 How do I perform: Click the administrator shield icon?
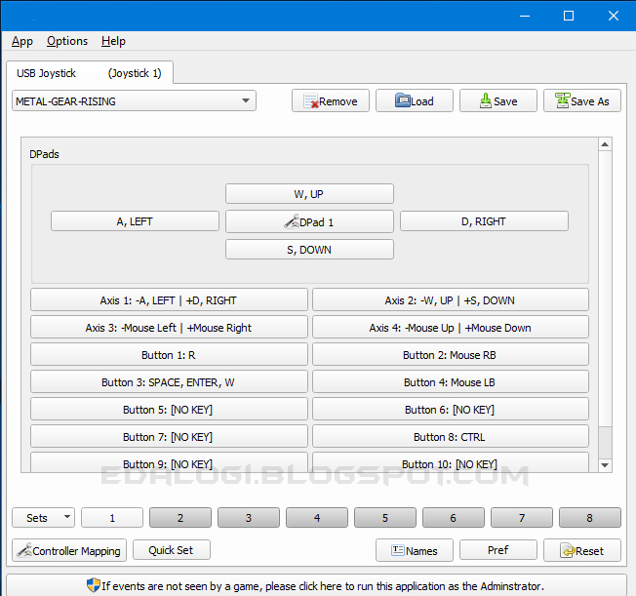tap(94, 585)
